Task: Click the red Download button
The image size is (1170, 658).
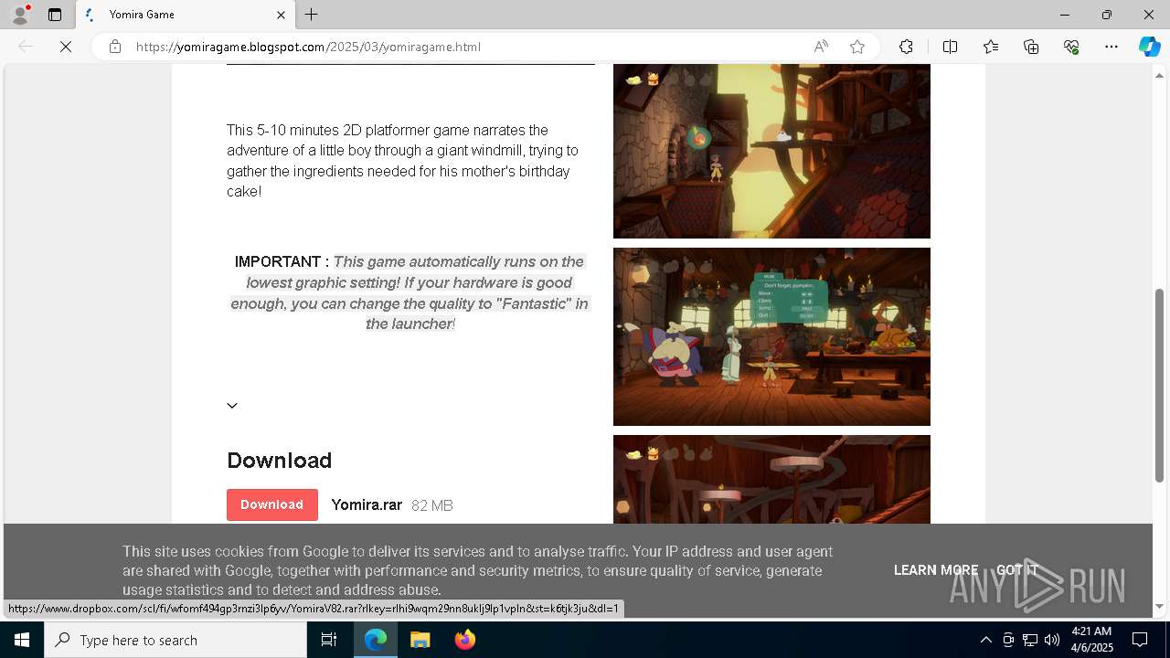Action: (x=271, y=504)
